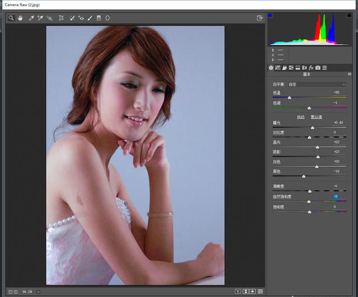The height and width of the screenshot is (297, 358).
Task: Click the zoom in plus button
Action: [x=16, y=292]
